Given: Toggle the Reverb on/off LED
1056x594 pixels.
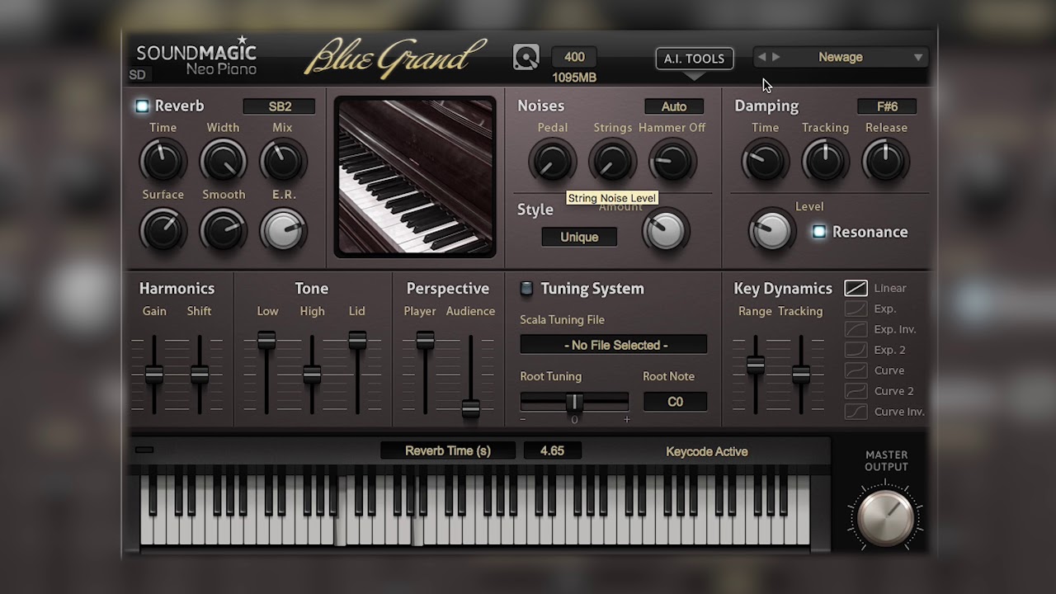Looking at the screenshot, I should pyautogui.click(x=142, y=106).
